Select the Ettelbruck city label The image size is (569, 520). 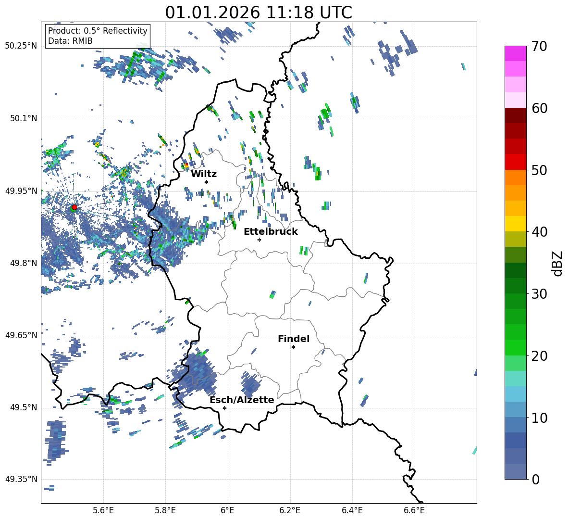pyautogui.click(x=271, y=232)
